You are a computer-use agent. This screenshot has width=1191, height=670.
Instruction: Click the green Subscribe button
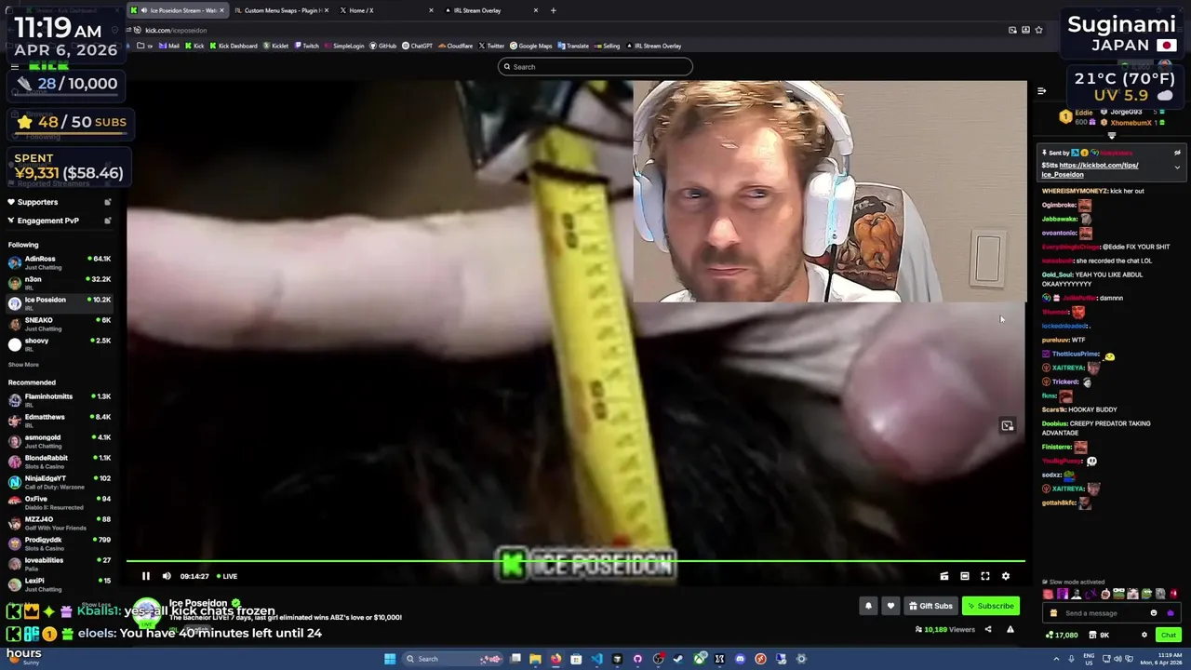click(x=991, y=606)
